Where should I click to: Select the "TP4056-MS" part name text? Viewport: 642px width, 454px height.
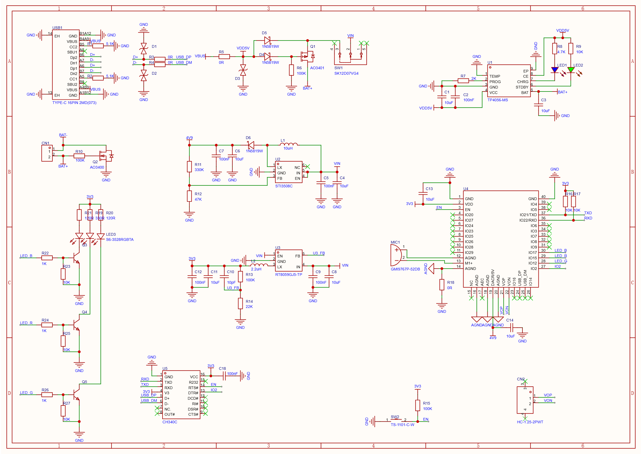[x=498, y=100]
